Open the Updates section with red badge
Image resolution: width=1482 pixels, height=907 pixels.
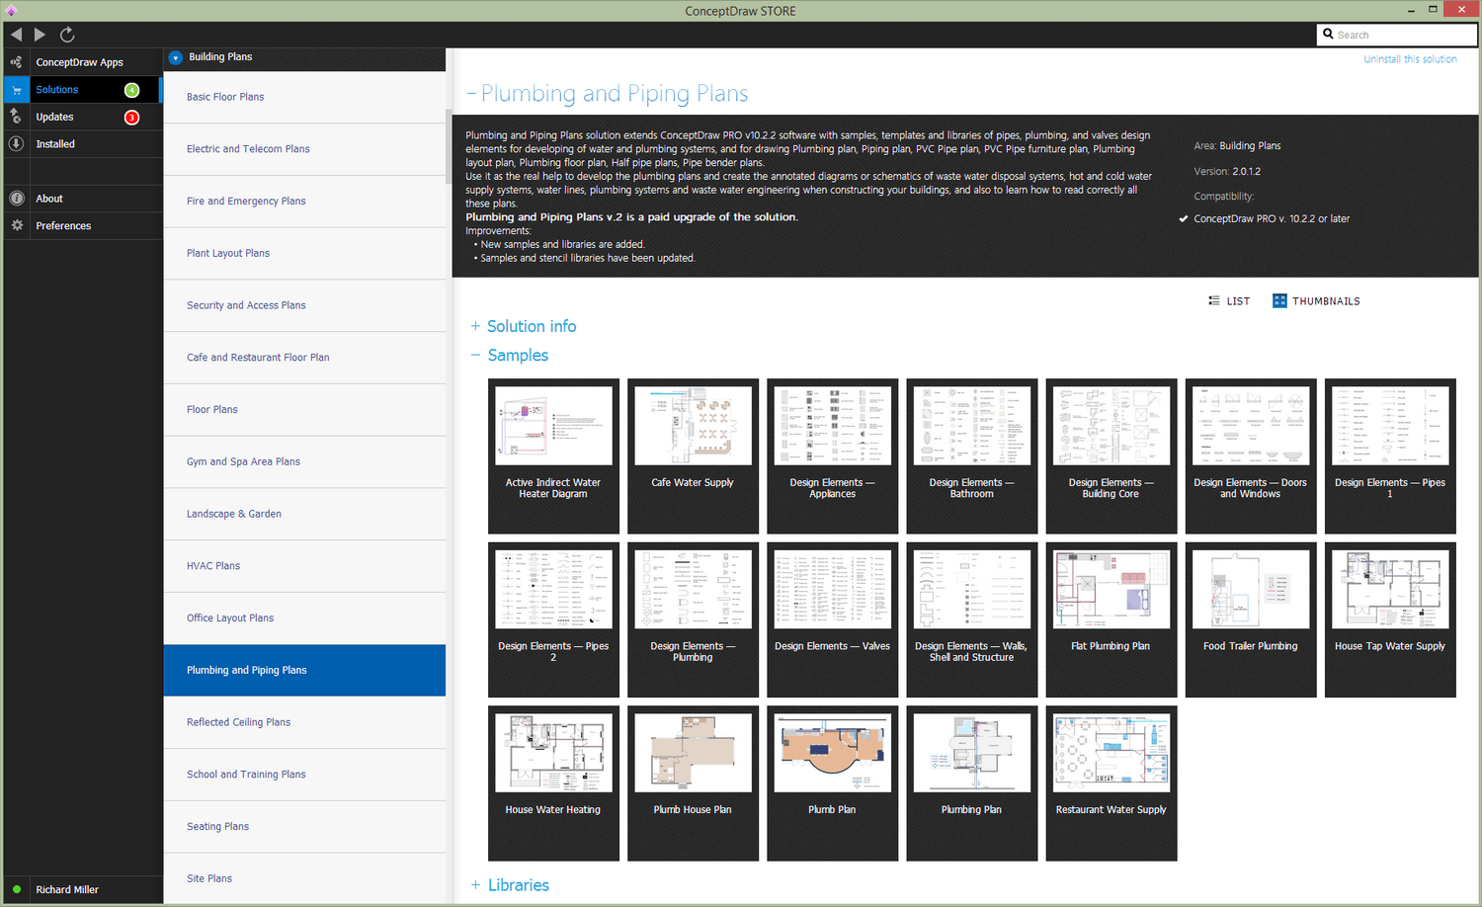54,117
